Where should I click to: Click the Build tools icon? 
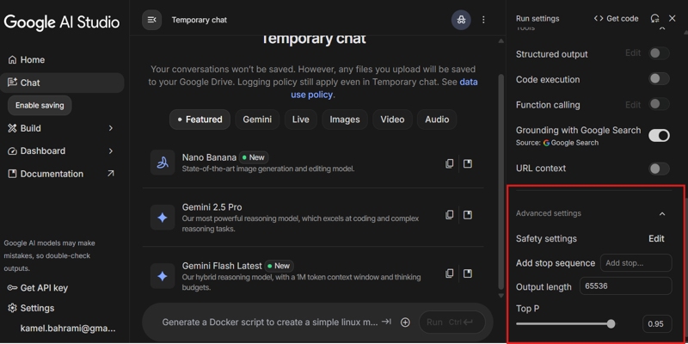(x=12, y=128)
